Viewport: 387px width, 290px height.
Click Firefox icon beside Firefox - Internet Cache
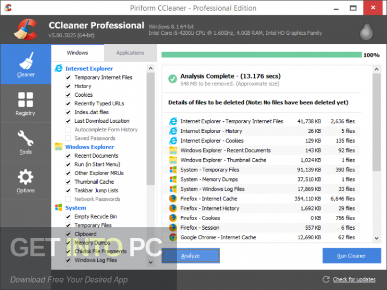pos(173,199)
